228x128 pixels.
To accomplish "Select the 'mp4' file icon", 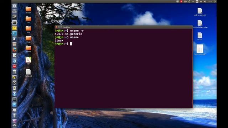I will pos(28,61).
